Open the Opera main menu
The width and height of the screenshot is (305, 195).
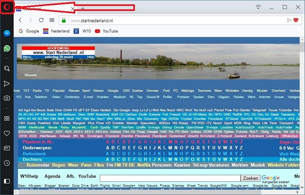pos(7,7)
